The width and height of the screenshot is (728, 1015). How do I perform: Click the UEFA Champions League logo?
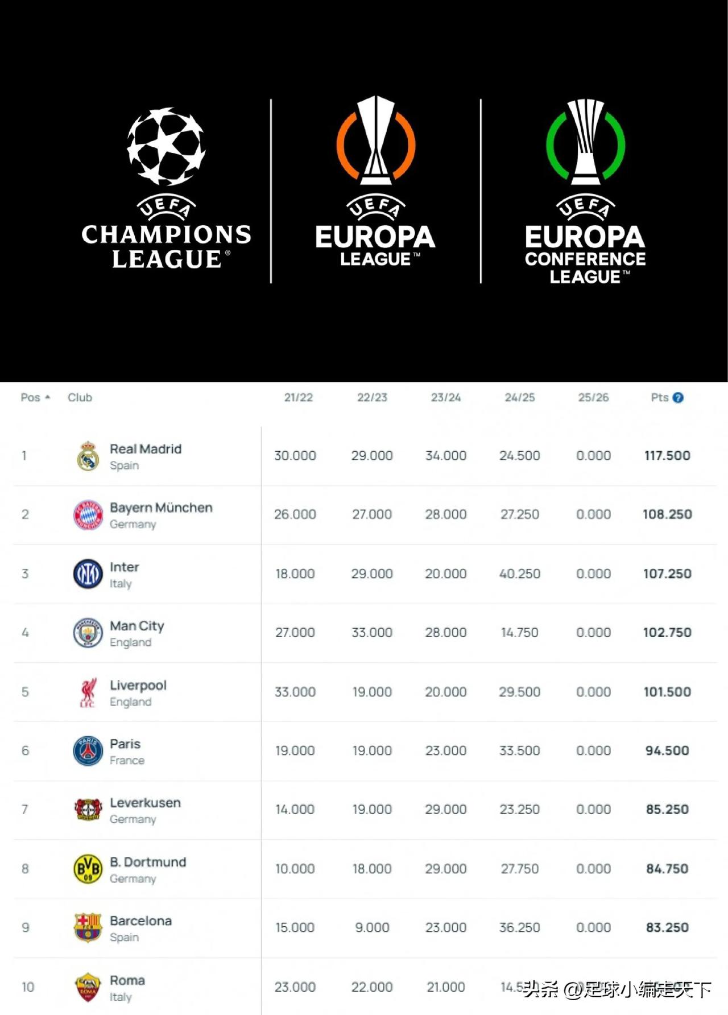tap(166, 188)
